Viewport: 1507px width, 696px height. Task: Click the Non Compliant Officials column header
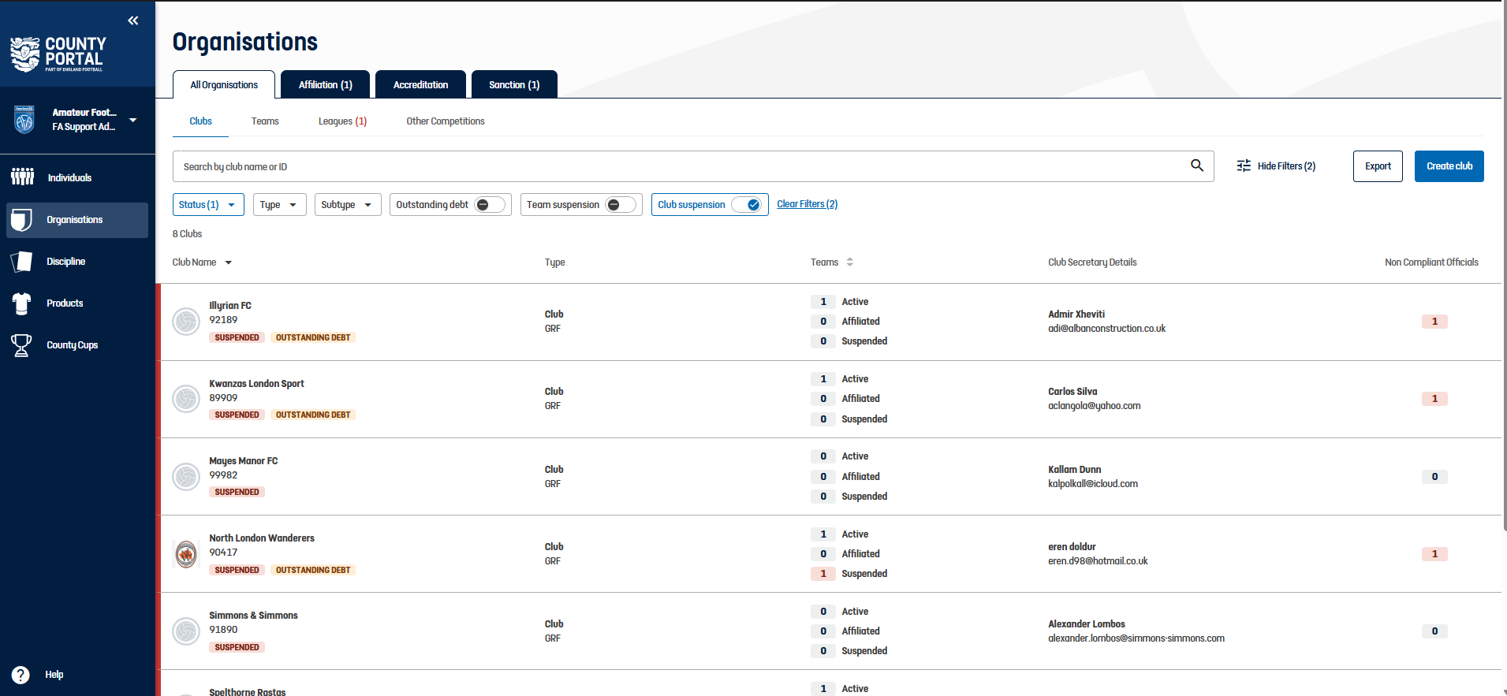click(1431, 262)
